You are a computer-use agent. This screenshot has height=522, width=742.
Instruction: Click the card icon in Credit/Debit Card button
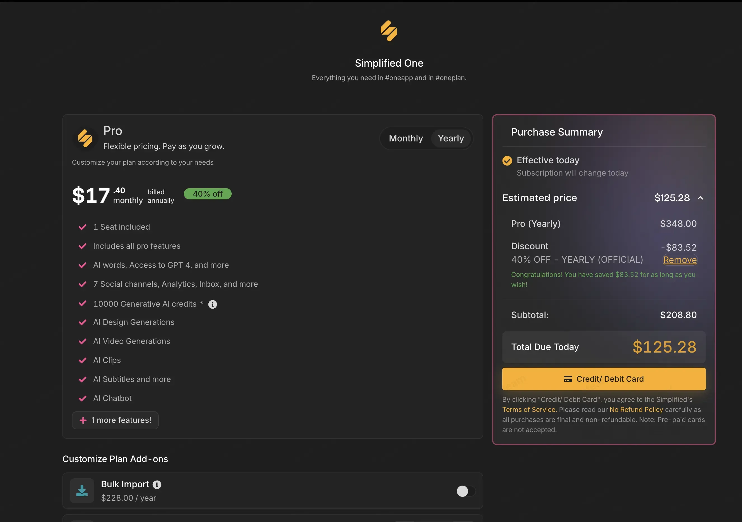568,379
